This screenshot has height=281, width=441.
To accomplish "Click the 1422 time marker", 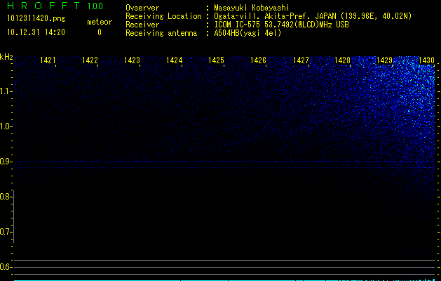I will [x=90, y=60].
